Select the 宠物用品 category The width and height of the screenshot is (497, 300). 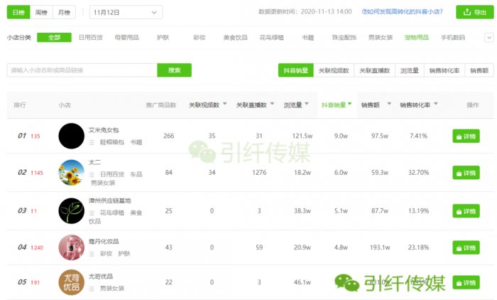(415, 38)
